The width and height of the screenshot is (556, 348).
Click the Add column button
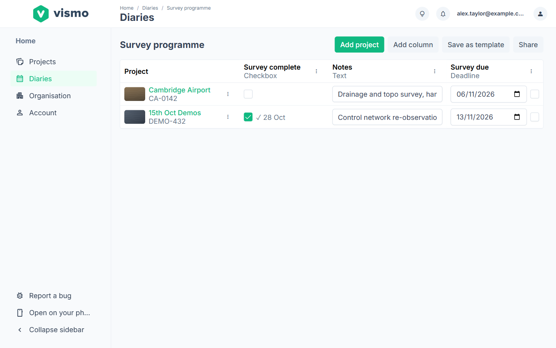pos(413,44)
